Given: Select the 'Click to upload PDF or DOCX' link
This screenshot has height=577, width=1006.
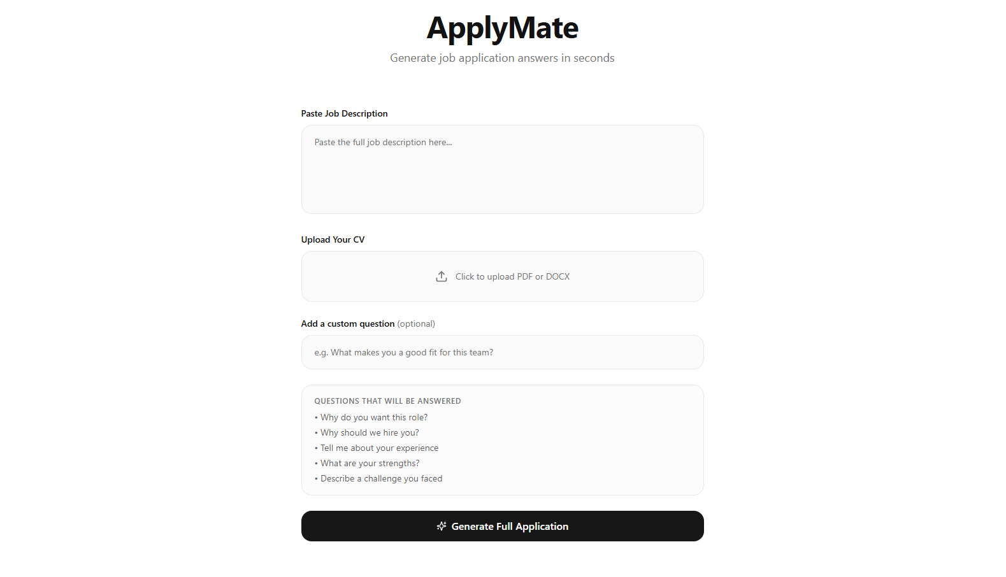Looking at the screenshot, I should [x=512, y=276].
